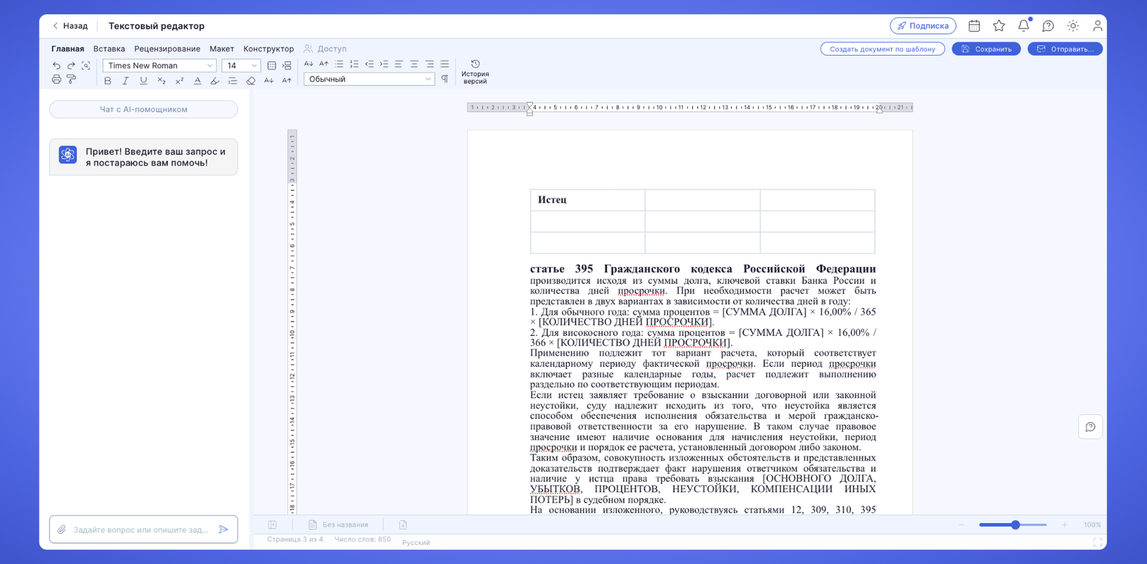This screenshot has width=1147, height=564.
Task: Open the Конструктор tab
Action: coord(268,49)
